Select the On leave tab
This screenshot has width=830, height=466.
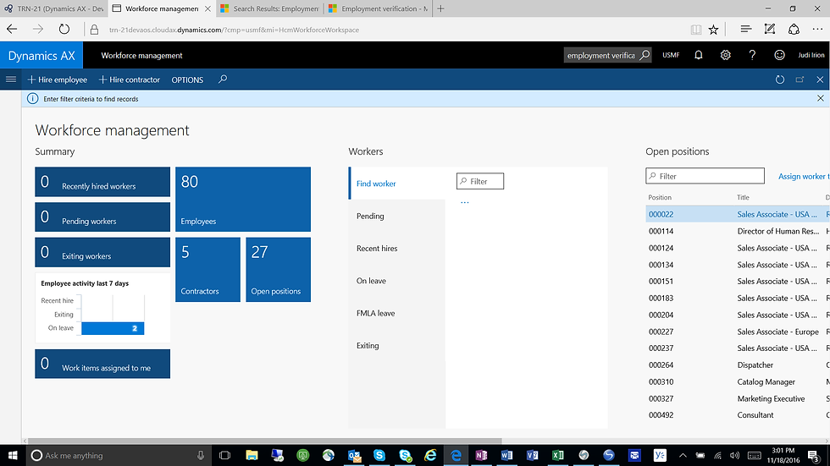click(397, 281)
